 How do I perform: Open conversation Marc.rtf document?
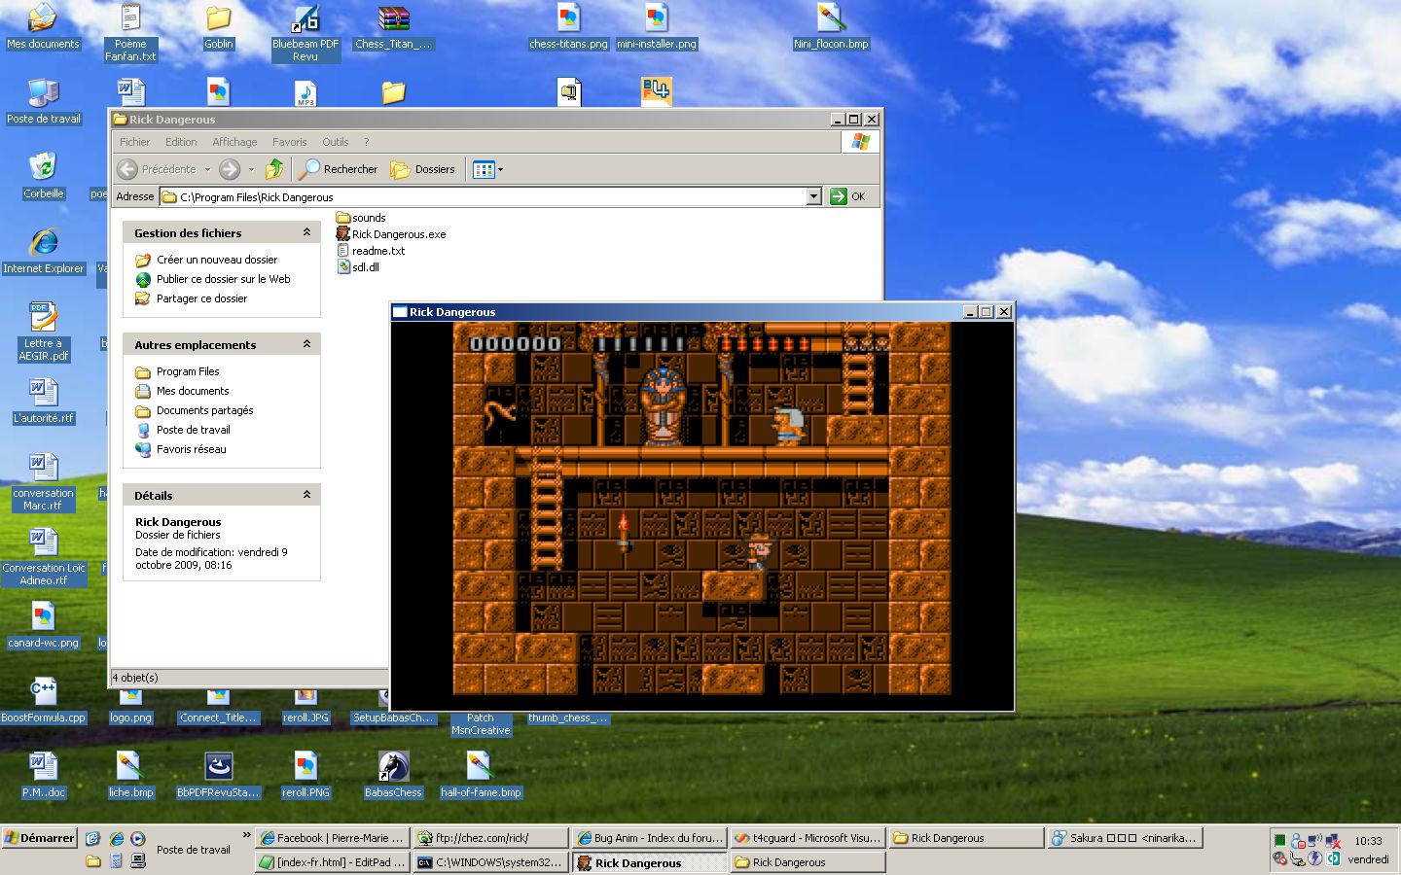point(43,482)
